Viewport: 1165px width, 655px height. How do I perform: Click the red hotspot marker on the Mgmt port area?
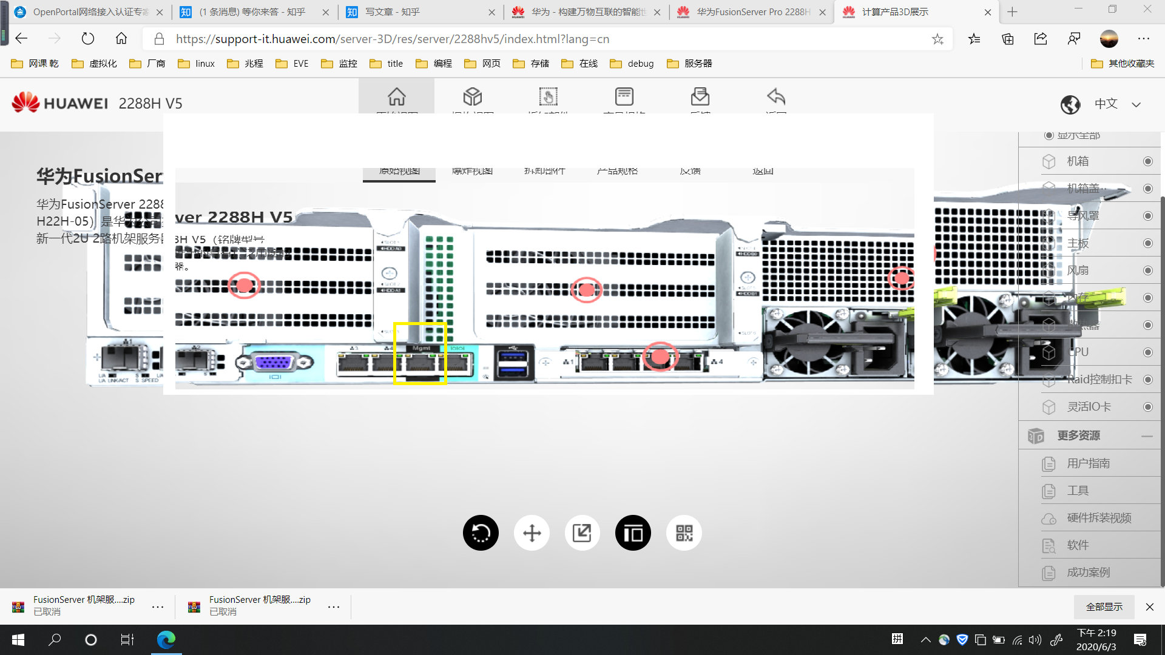pyautogui.click(x=660, y=357)
